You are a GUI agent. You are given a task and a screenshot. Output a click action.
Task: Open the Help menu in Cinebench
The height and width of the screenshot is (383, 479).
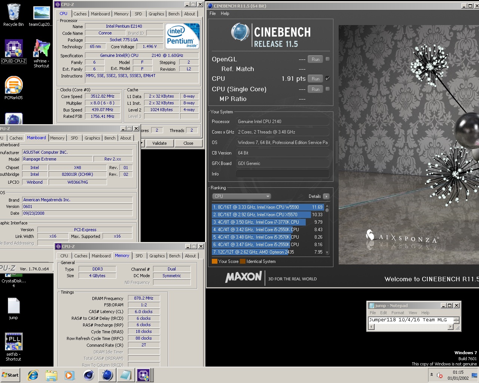[225, 13]
